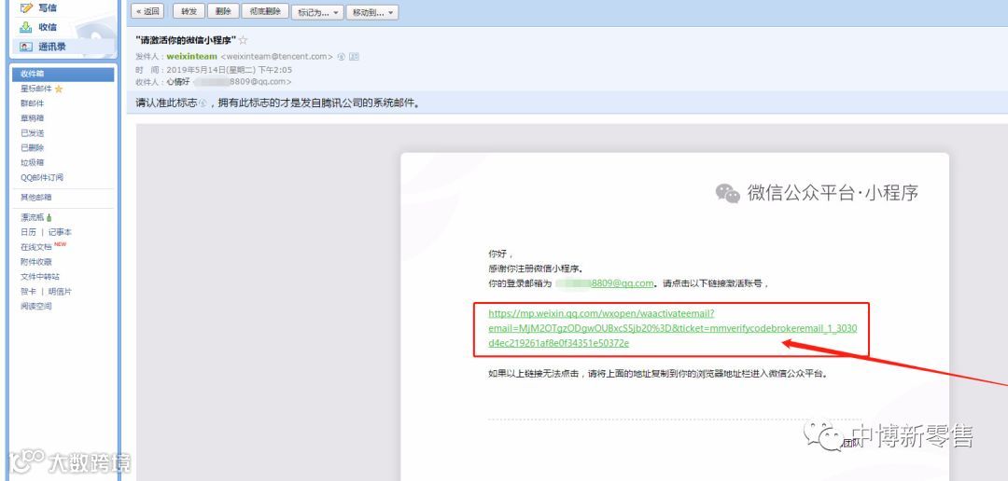This screenshot has width=1008, height=481.
Task: Click the 微信公众平台·小程序 heading
Action: tap(833, 193)
